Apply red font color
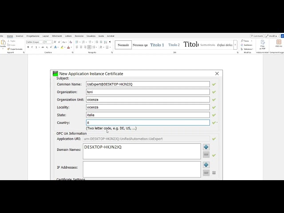The image size is (284, 213). point(68,47)
